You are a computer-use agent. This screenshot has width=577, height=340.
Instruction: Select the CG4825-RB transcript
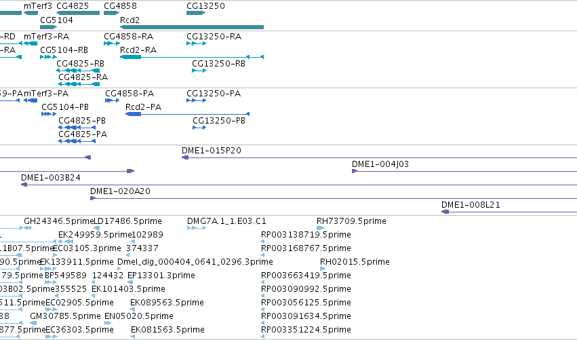(x=78, y=71)
